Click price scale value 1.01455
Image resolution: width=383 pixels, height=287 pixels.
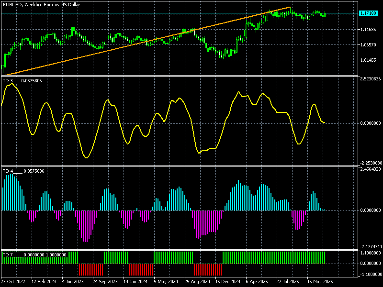(x=368, y=60)
